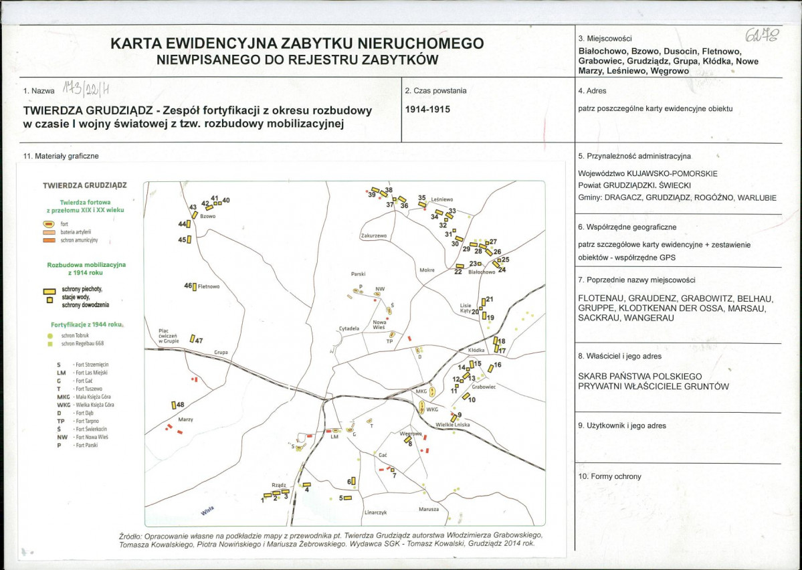Click the SKARB PAŃSTWA POLSKIEGO owner entry
This screenshot has width=802, height=570.
[640, 376]
